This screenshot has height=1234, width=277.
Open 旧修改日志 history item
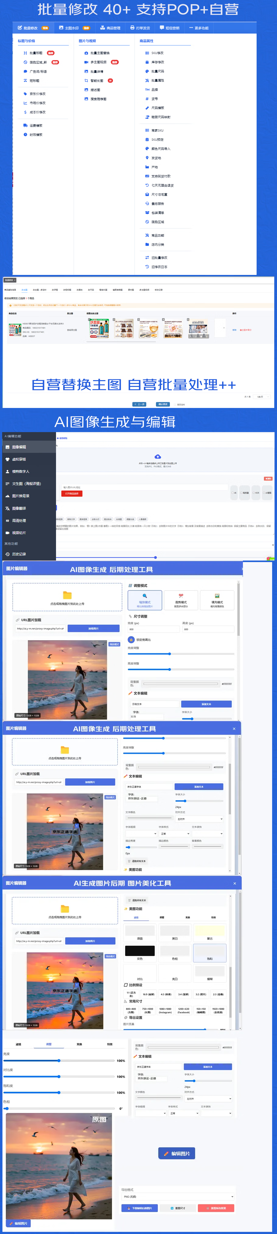[x=156, y=267]
